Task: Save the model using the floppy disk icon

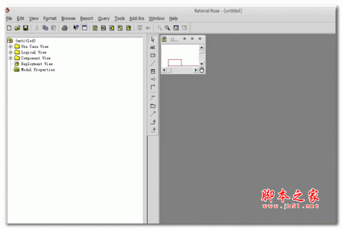Action: 26,28
